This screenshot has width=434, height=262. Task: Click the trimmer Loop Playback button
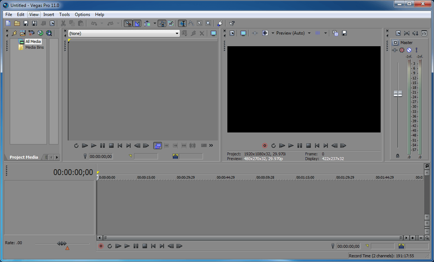[76, 146]
